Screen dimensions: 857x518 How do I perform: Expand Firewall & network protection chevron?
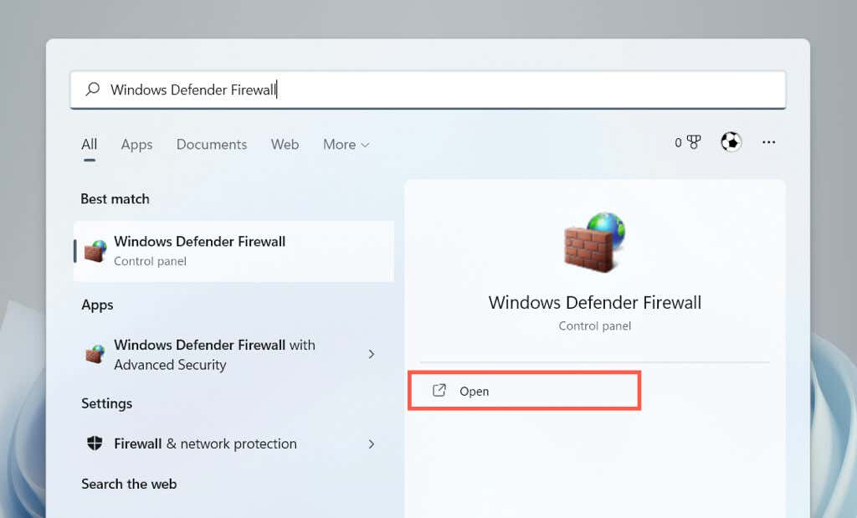(x=372, y=444)
